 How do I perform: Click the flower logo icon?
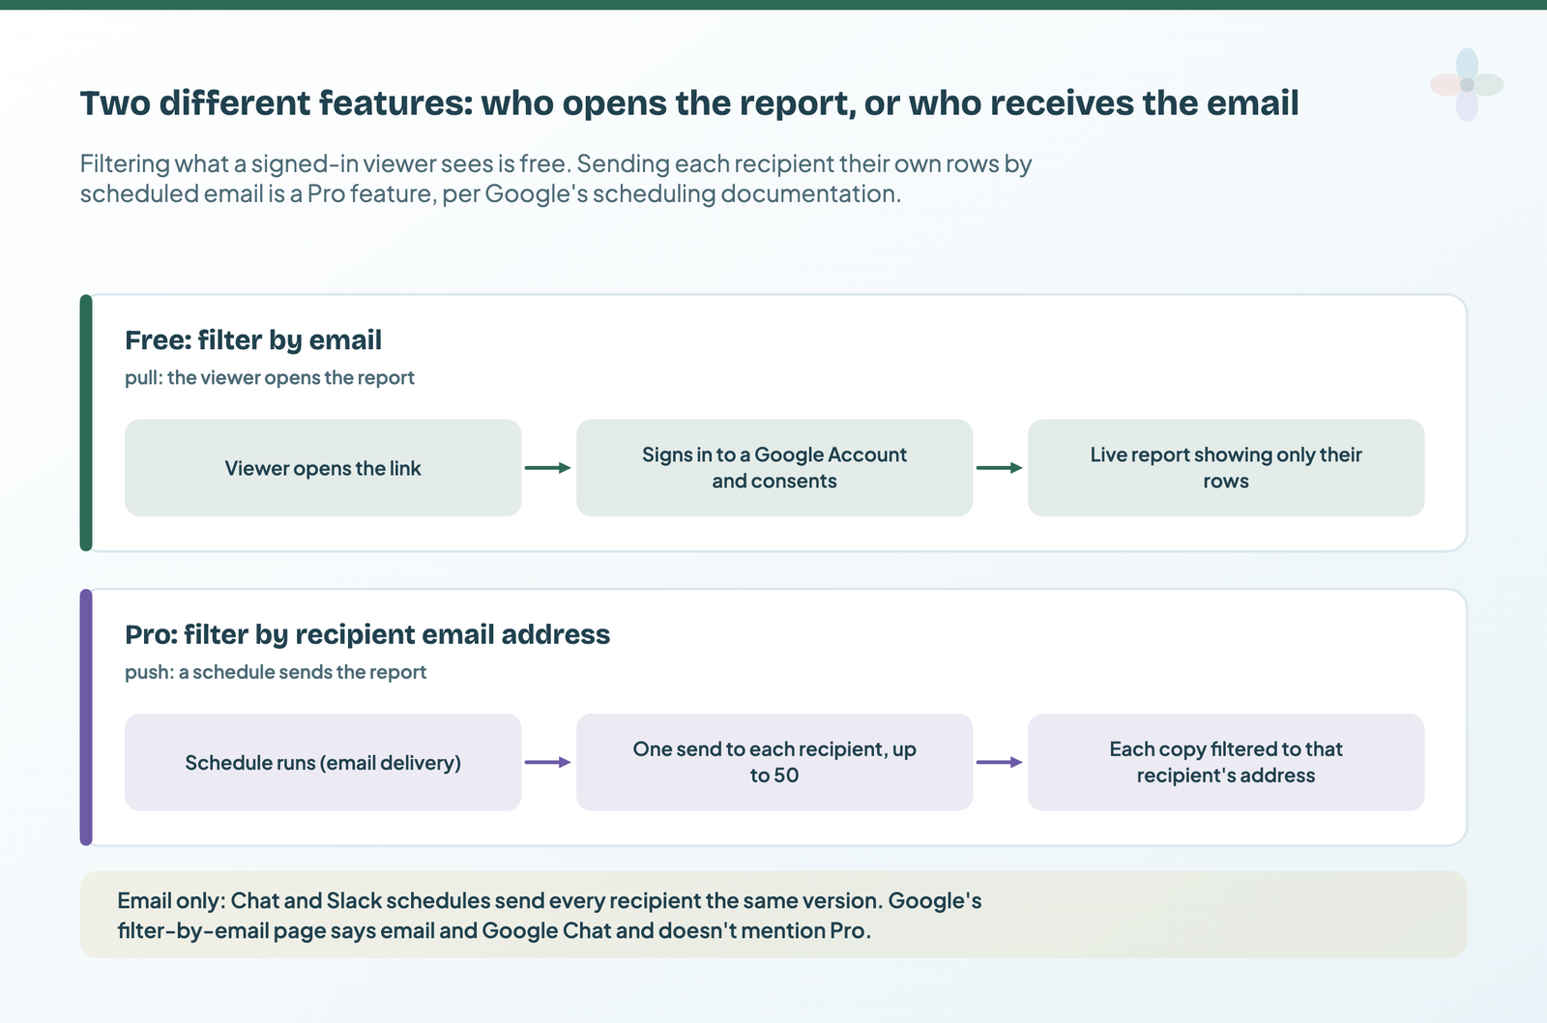(1467, 85)
